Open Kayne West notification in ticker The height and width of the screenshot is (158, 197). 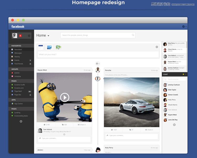pyautogui.click(x=174, y=62)
